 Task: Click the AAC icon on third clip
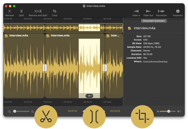[108, 36]
